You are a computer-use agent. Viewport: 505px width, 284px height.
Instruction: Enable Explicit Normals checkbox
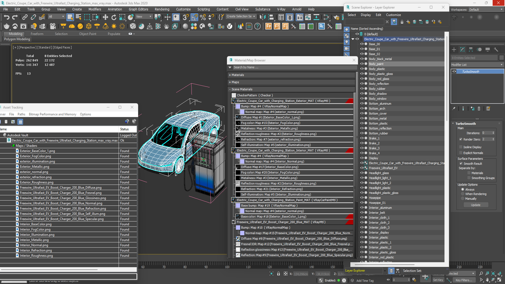pyautogui.click(x=461, y=153)
